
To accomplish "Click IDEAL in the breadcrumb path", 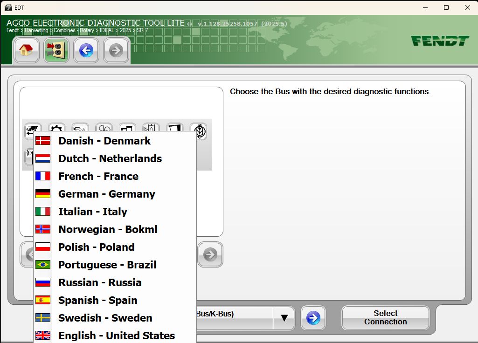I will 107,30.
